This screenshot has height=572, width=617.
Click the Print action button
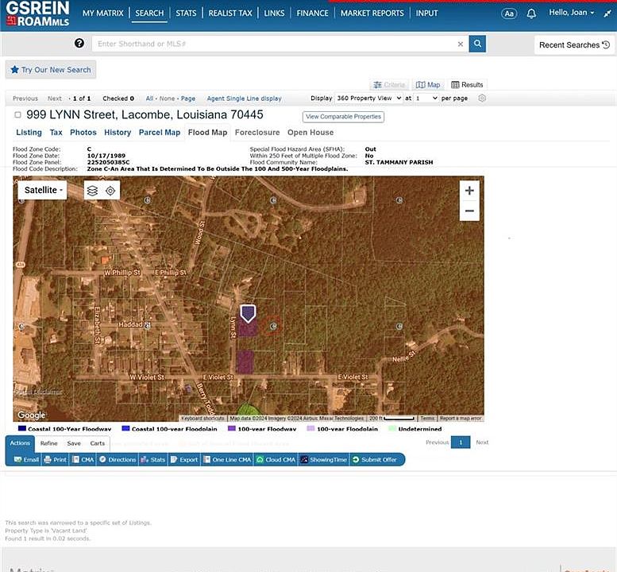(x=55, y=460)
